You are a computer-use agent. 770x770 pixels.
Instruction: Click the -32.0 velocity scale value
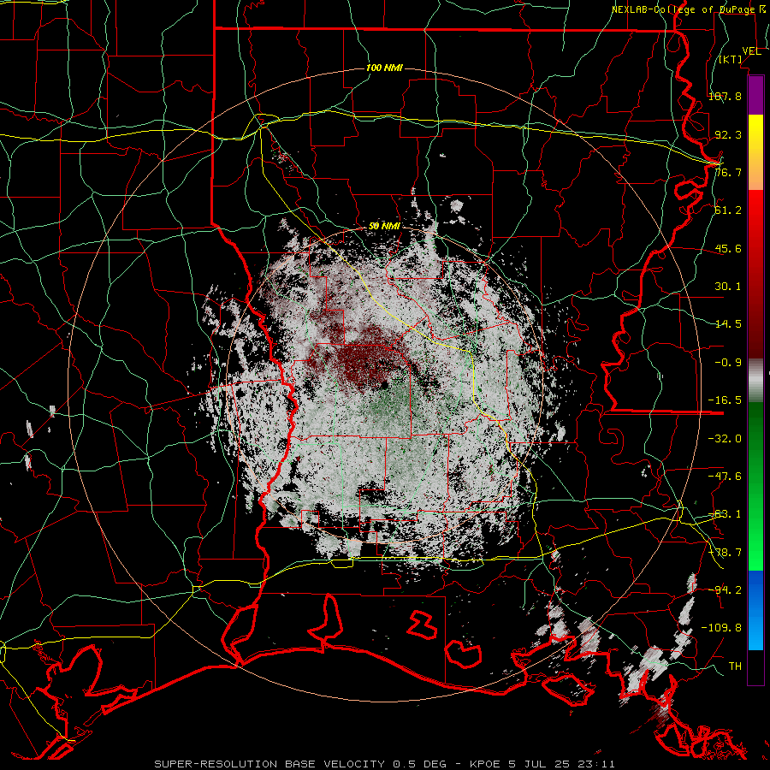pos(725,439)
